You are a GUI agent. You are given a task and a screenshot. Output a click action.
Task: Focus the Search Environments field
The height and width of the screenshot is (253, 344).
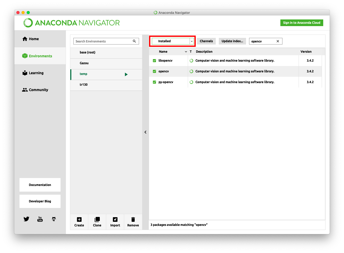tap(106, 41)
